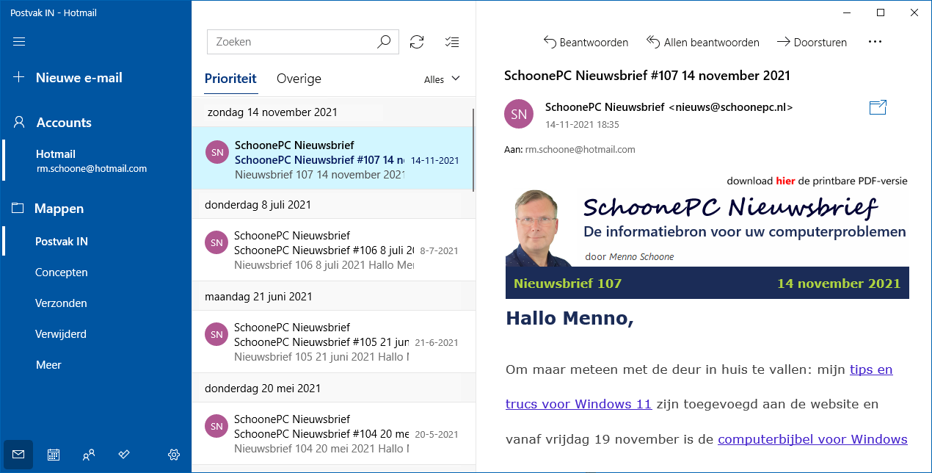Click the Menno Schoone portrait photo
932x473 pixels.
pyautogui.click(x=539, y=228)
